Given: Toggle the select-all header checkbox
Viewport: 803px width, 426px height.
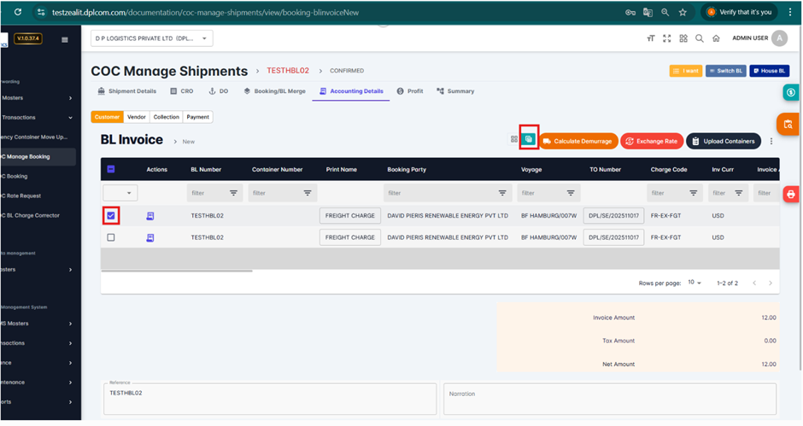Looking at the screenshot, I should tap(111, 169).
